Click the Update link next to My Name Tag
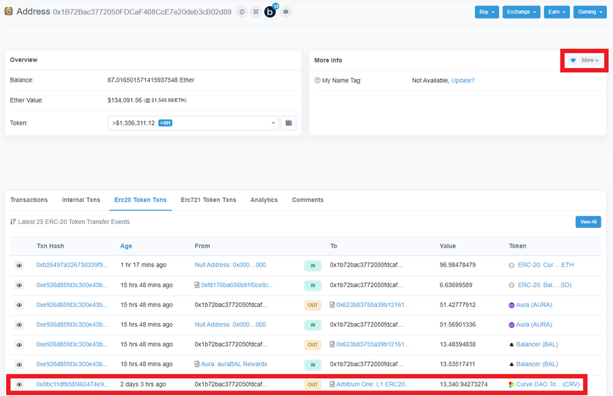The image size is (613, 396). (x=462, y=80)
